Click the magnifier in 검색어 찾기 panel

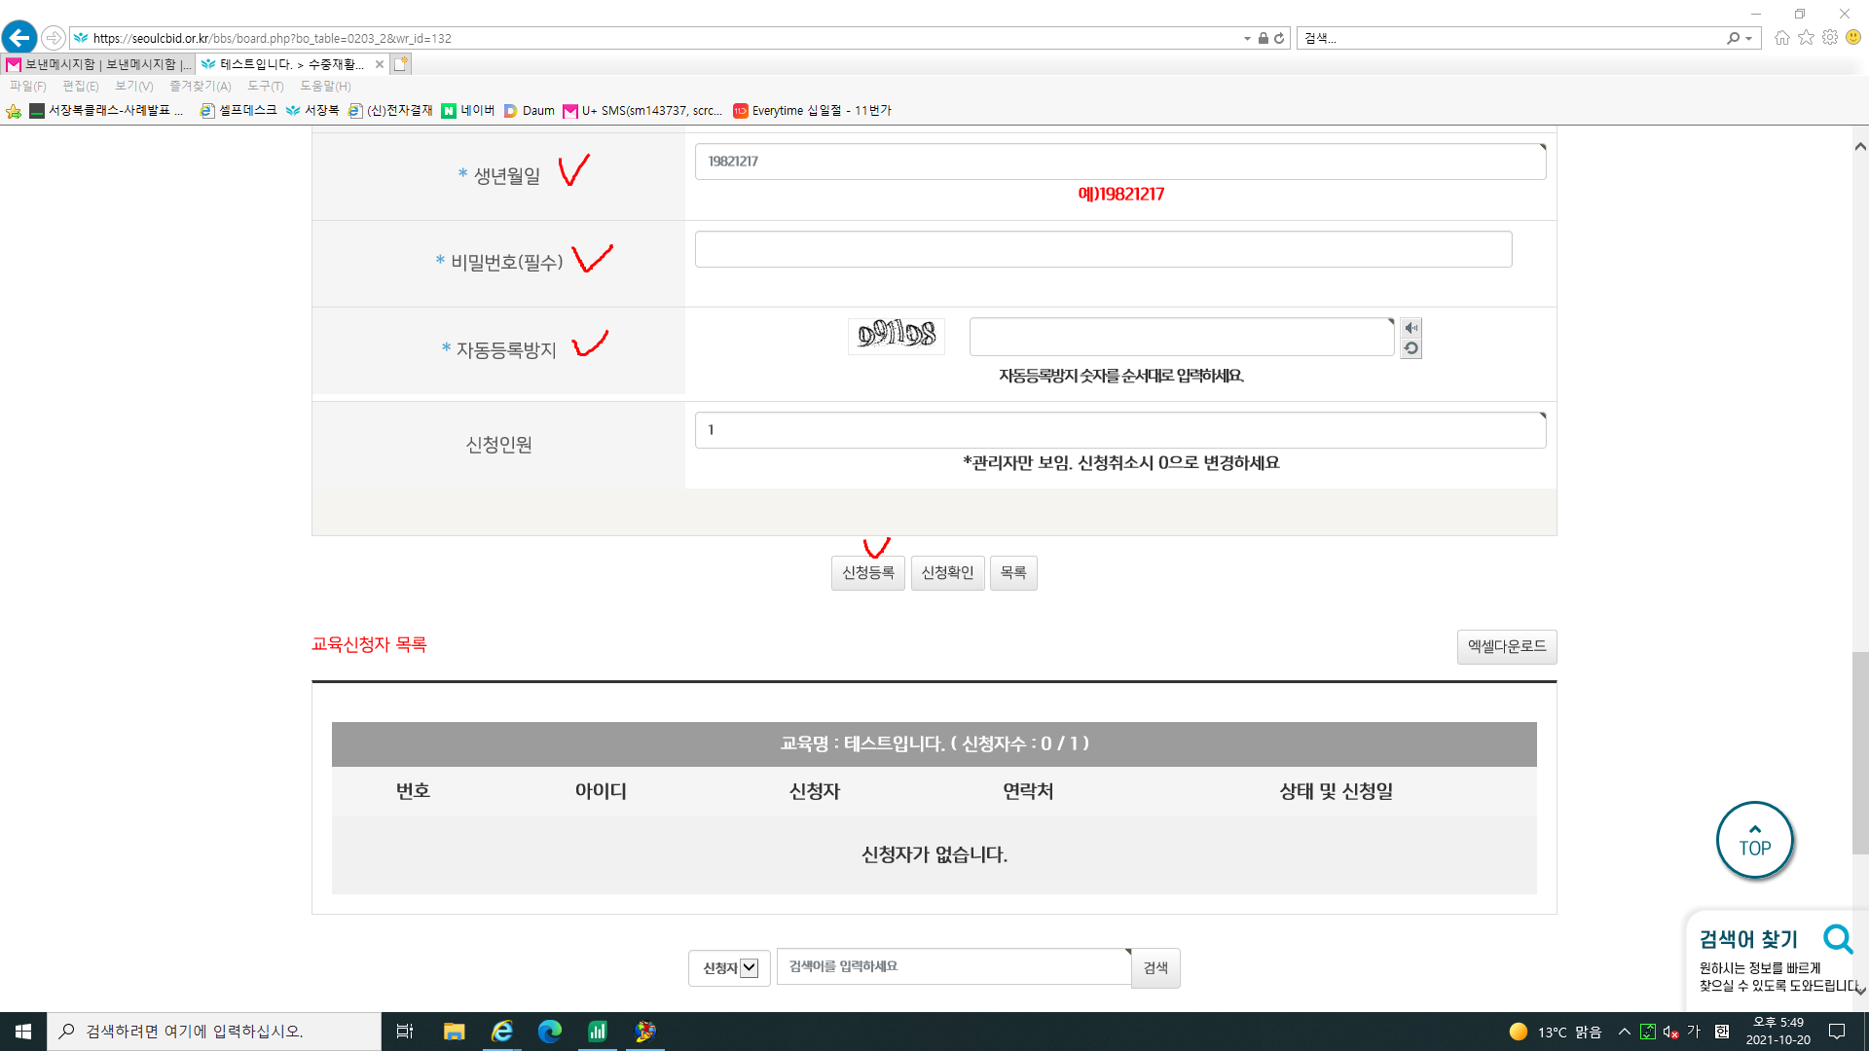[1838, 939]
